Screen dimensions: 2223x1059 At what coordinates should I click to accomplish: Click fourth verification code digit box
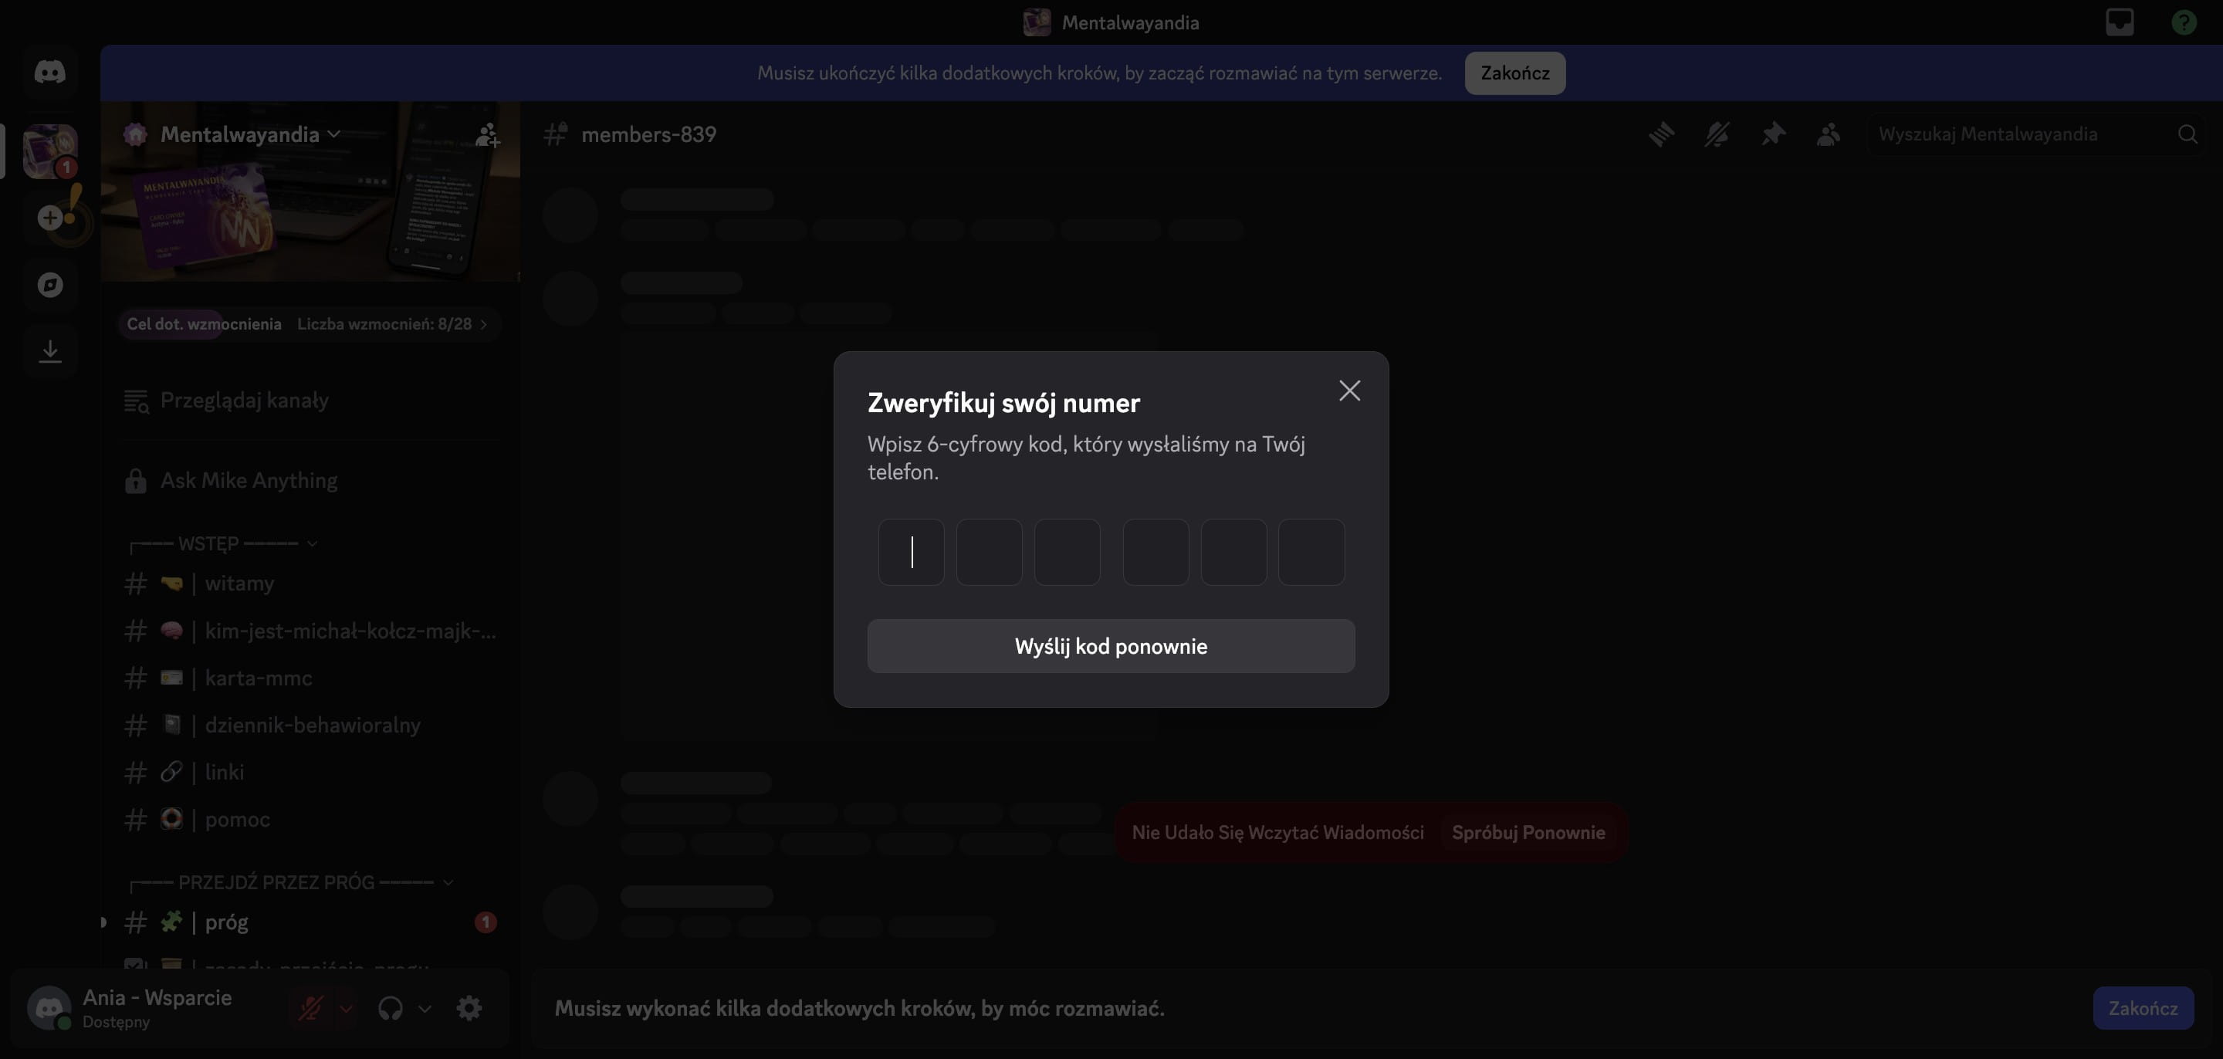point(1155,553)
